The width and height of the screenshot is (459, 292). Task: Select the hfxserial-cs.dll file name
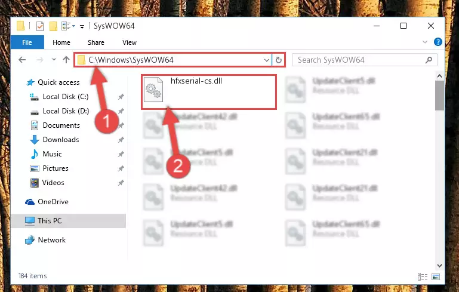click(196, 81)
